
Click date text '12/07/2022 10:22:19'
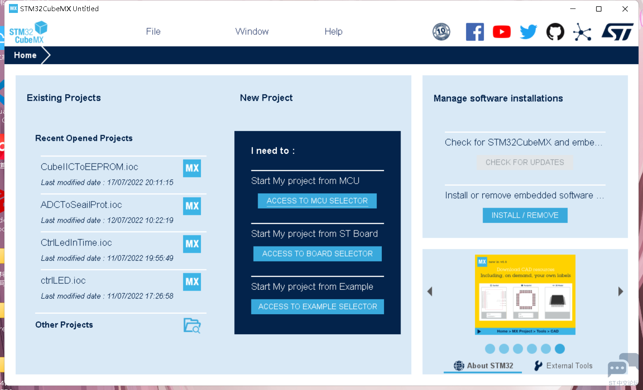click(x=140, y=220)
